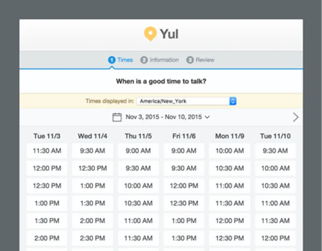This screenshot has height=251, width=322.
Task: Pick the 12:00 PM slot on Fri 11/6
Action: point(184,186)
